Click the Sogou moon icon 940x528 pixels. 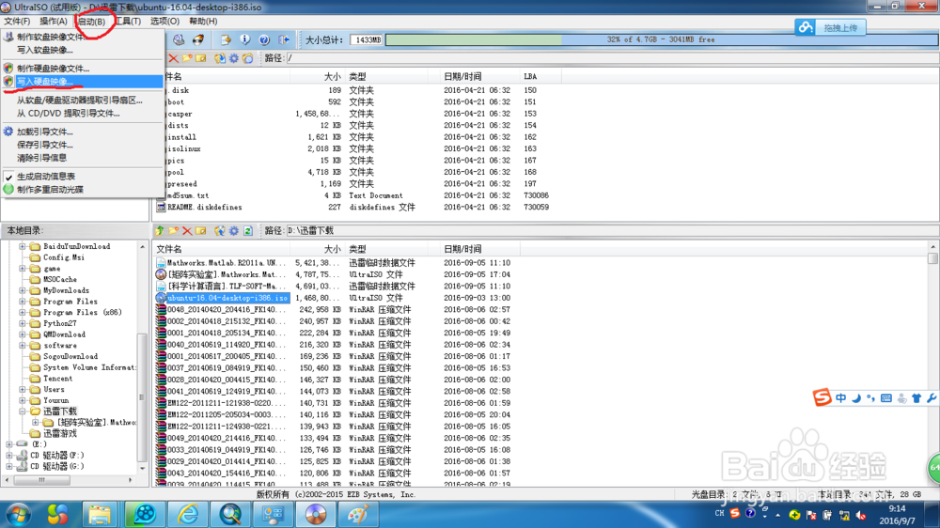(x=856, y=398)
